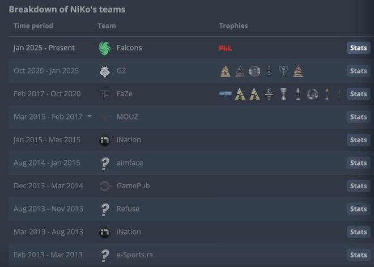Click the G2 samurai team logo

click(105, 71)
